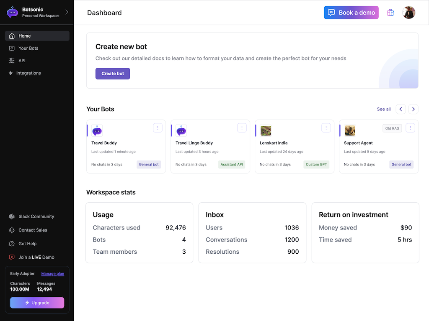
Task: Expand the Personal Workspace switcher chevron
Action: 67,12
